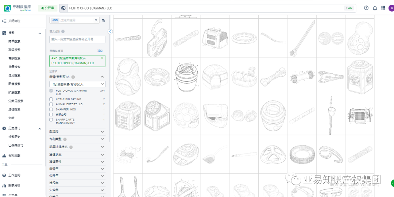Open 扩展搜索 in the sidebar
The height and width of the screenshot is (197, 394).
pos(14,92)
